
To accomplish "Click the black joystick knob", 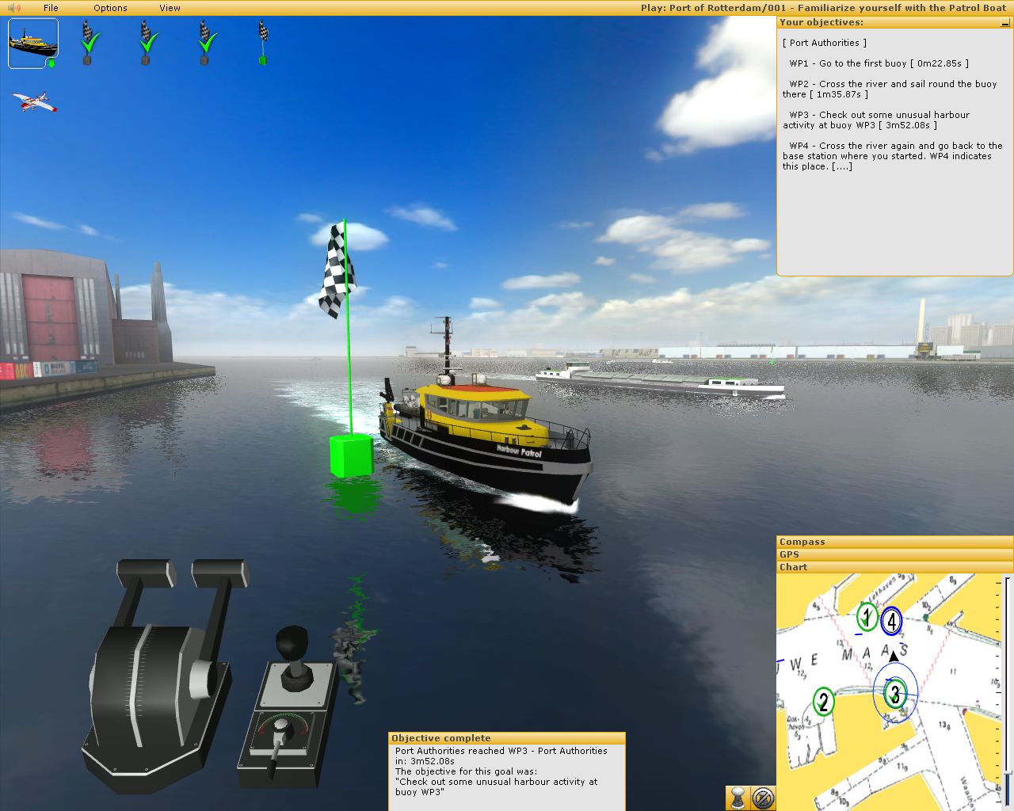I will point(292,642).
